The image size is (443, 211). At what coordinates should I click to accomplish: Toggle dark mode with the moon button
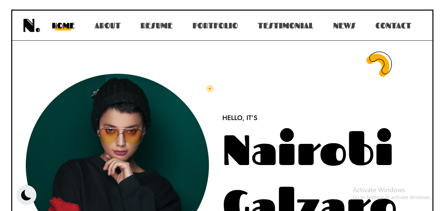pos(26,195)
